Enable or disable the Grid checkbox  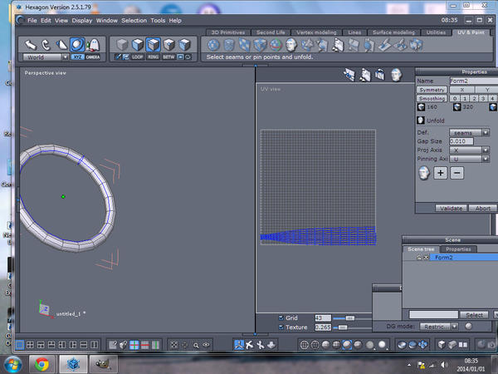pyautogui.click(x=281, y=317)
